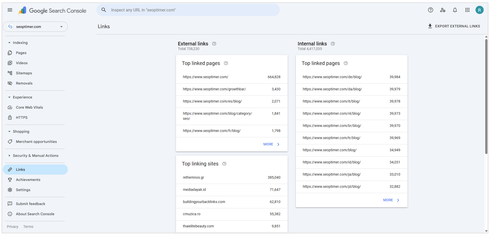Click the HTTPS lock icon
The width and height of the screenshot is (490, 236).
click(10, 117)
